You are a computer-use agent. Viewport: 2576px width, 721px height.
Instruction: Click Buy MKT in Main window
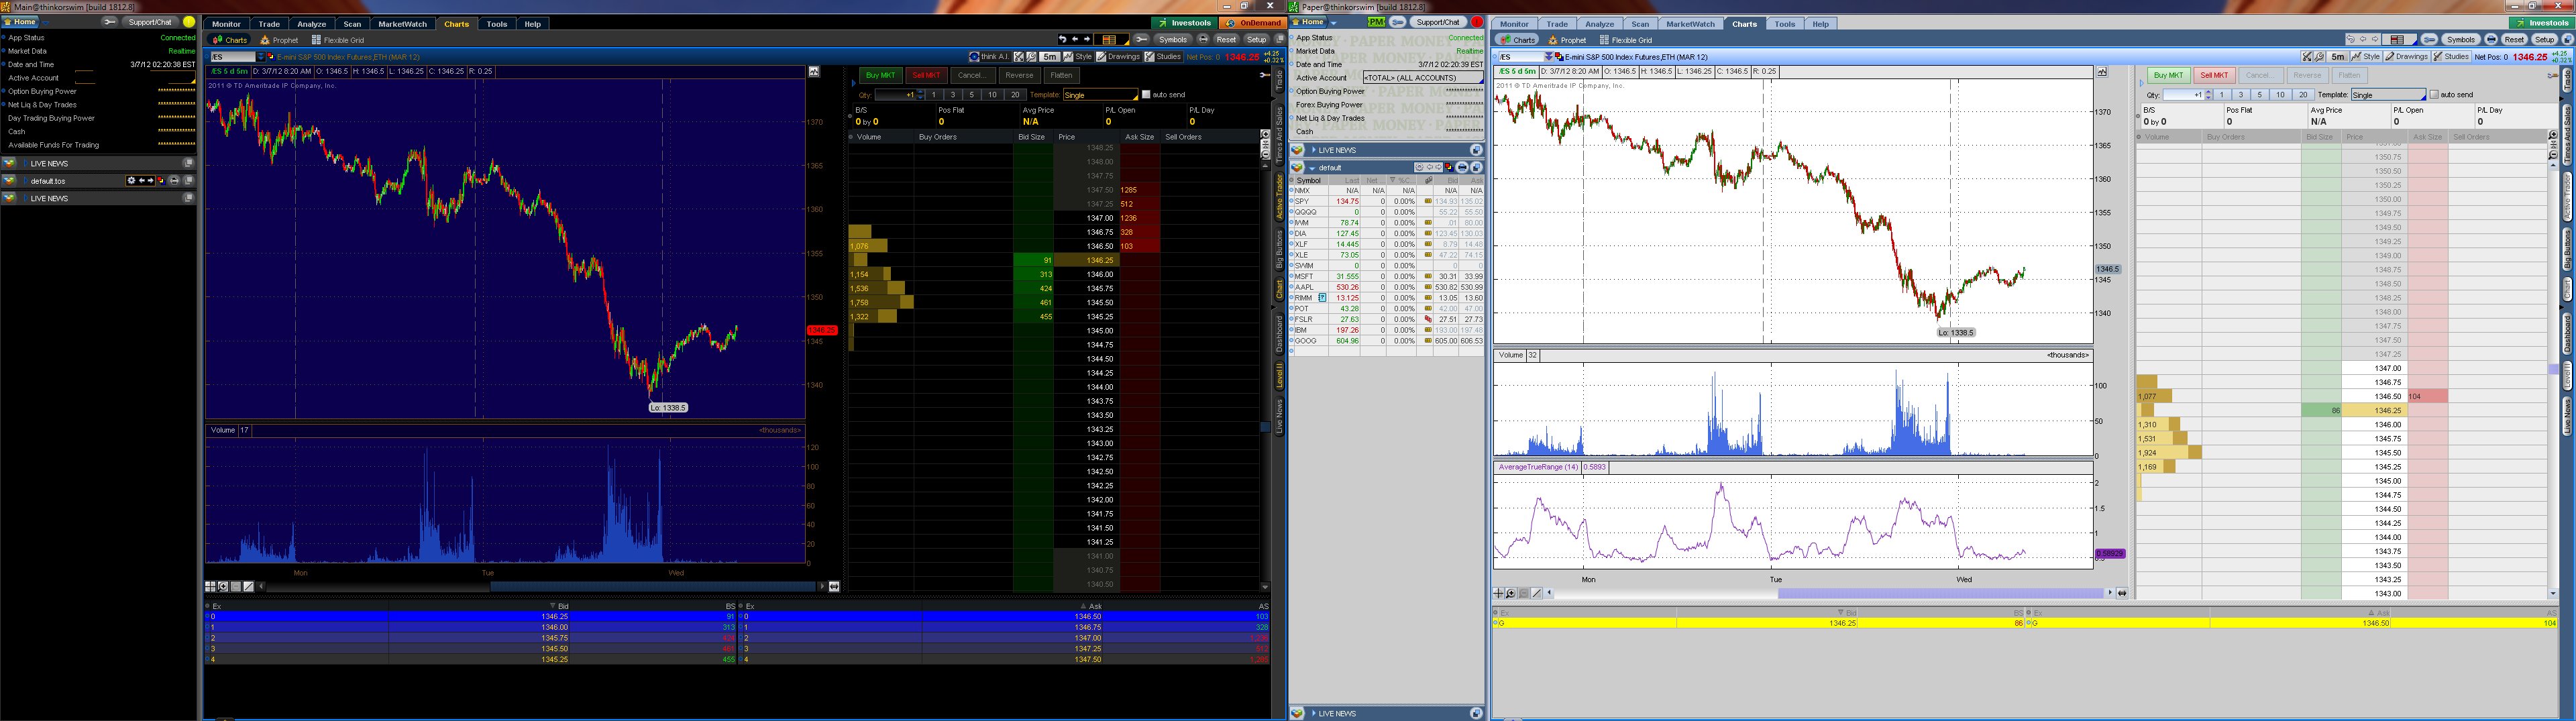point(880,75)
